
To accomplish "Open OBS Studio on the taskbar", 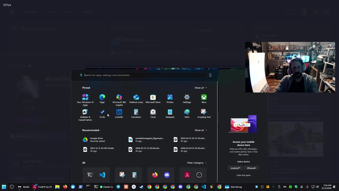I will pyautogui.click(x=12, y=187).
